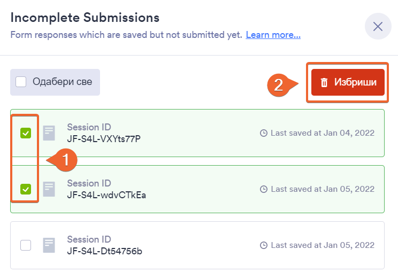Click document icon for JF-S4L-wdvCTkEa
The image size is (398, 280).
click(x=49, y=189)
